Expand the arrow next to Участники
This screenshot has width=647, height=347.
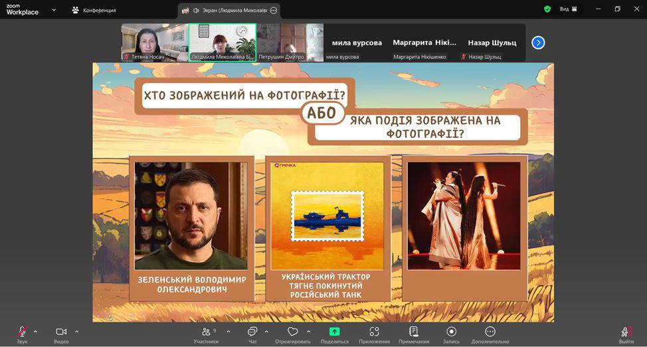coord(229,331)
